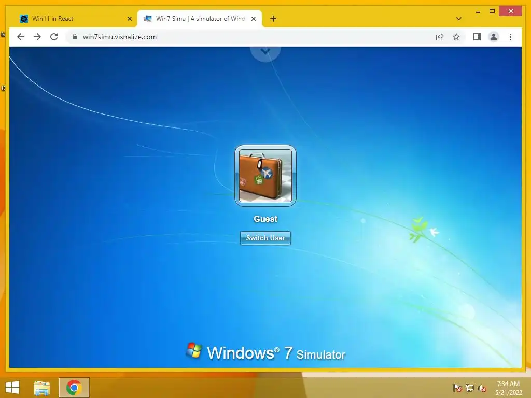Screen dimensions: 531x398
Task: Open the Windows Start button
Action: click(x=12, y=388)
